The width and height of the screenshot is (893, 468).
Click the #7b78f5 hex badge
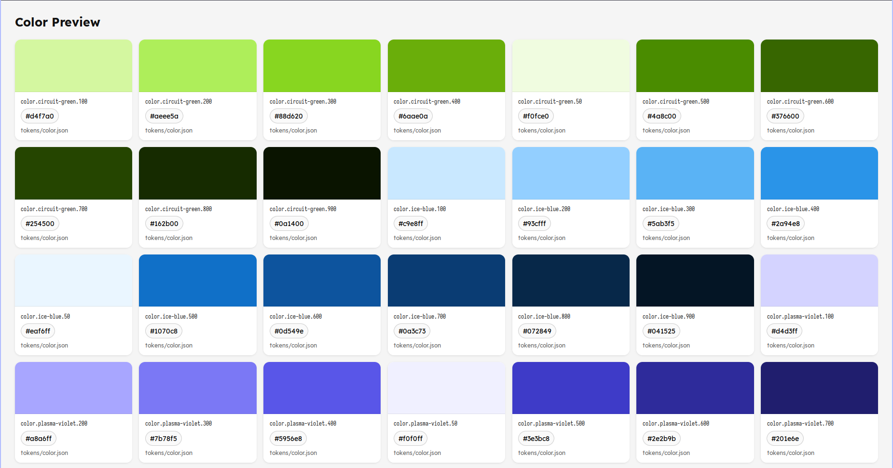[x=164, y=439]
